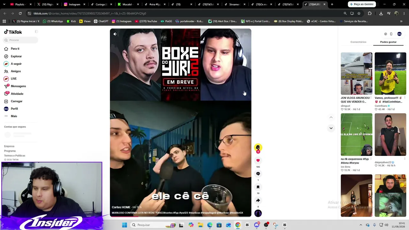Open Carregar upload page in sidebar
Viewport: 409px width, 230px height.
[17, 101]
